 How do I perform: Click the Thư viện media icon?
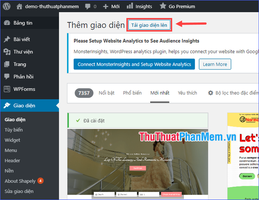tap(7, 52)
